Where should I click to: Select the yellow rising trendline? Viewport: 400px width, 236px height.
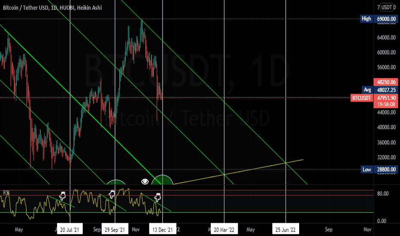[238, 172]
